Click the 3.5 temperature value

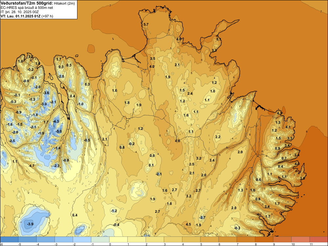[x=153, y=59]
